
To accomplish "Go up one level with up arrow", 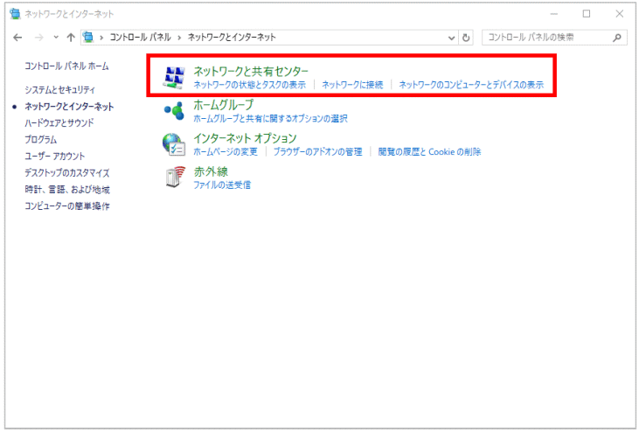I will (71, 38).
